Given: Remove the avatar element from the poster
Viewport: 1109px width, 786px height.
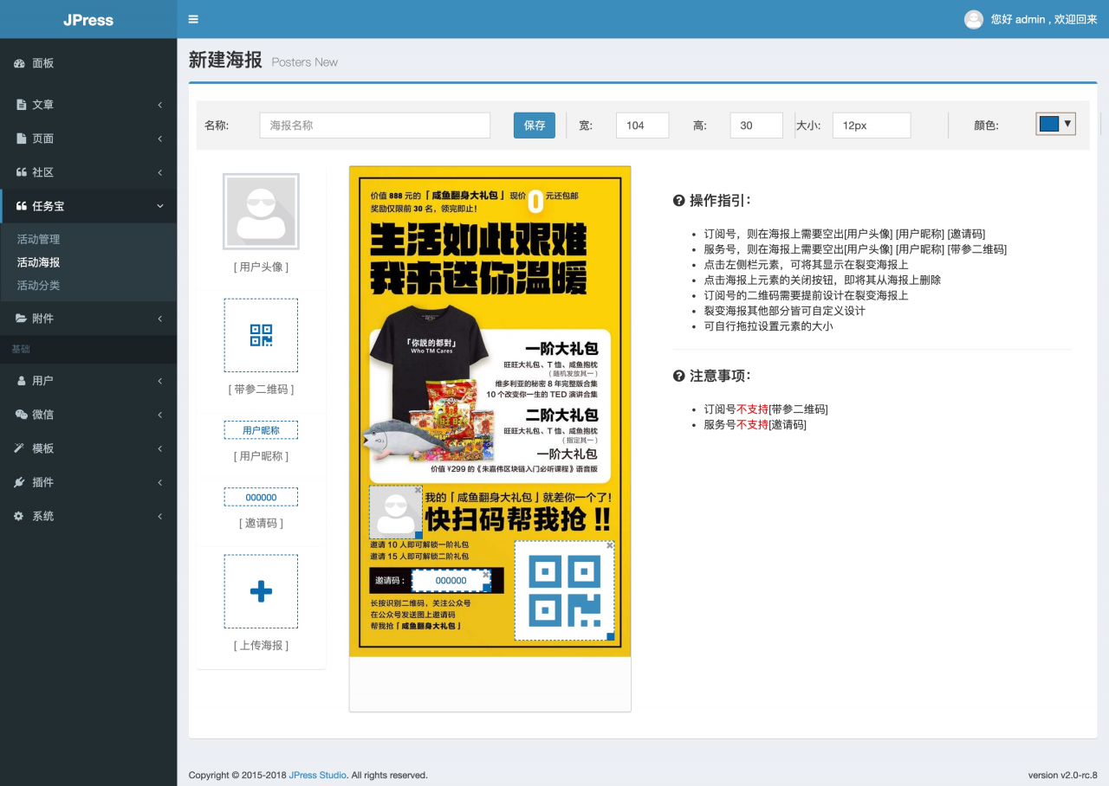Looking at the screenshot, I should pos(418,490).
